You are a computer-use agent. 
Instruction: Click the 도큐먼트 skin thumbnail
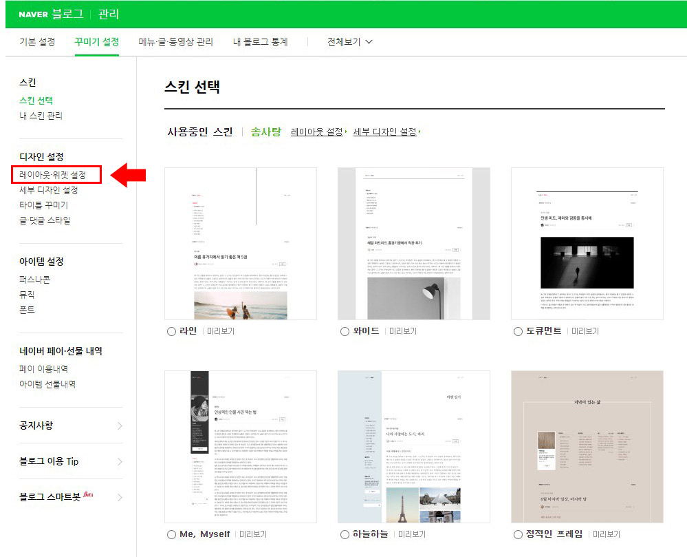click(x=587, y=244)
